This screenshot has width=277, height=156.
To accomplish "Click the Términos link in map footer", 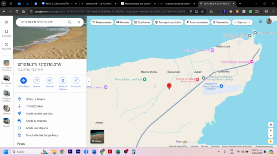I will coord(205,146).
